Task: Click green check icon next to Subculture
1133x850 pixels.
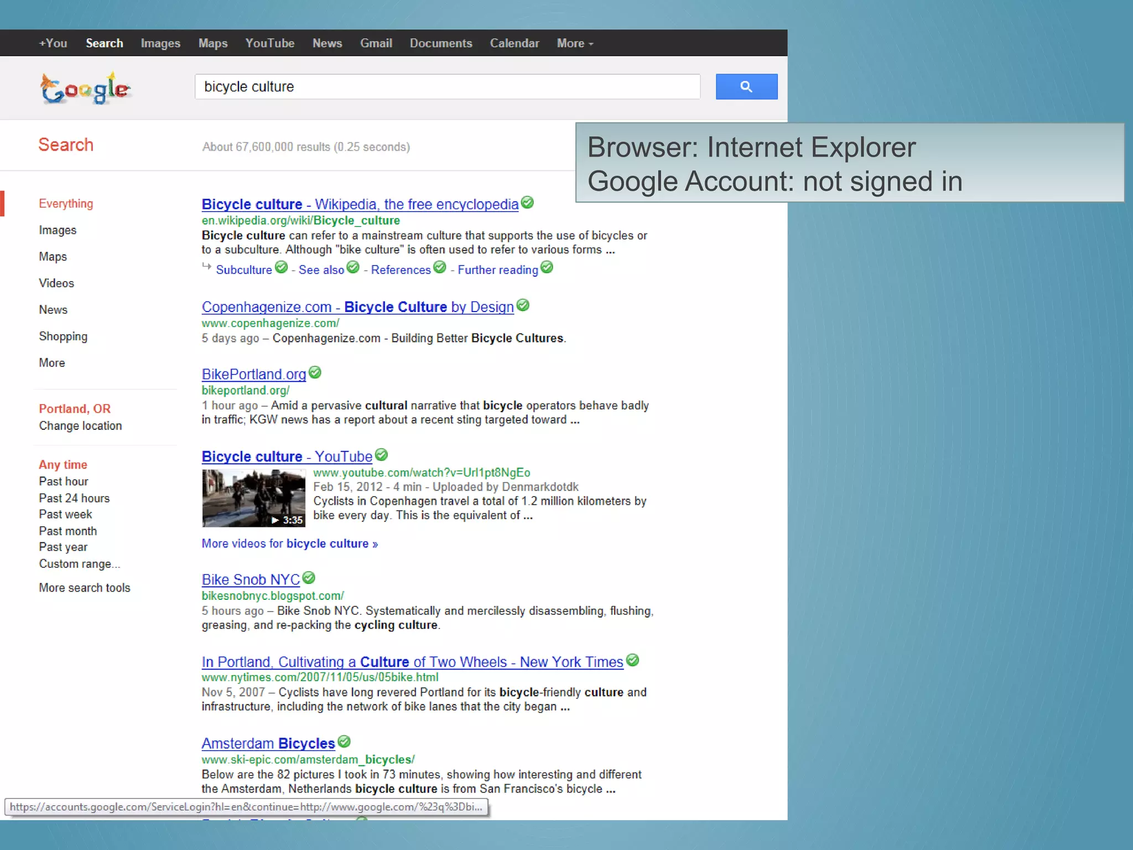Action: click(x=282, y=267)
